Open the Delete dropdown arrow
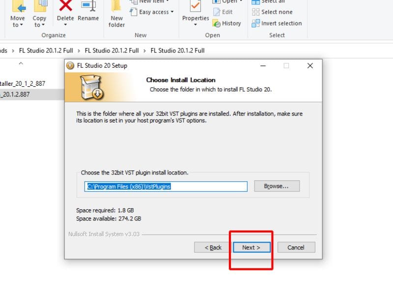 click(65, 25)
